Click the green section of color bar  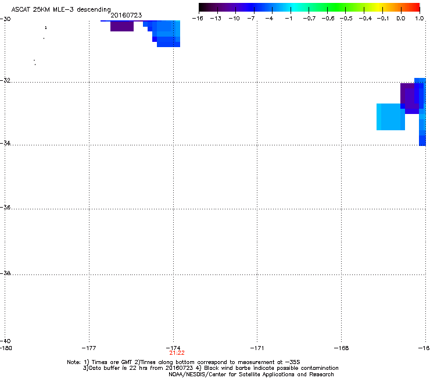337,8
